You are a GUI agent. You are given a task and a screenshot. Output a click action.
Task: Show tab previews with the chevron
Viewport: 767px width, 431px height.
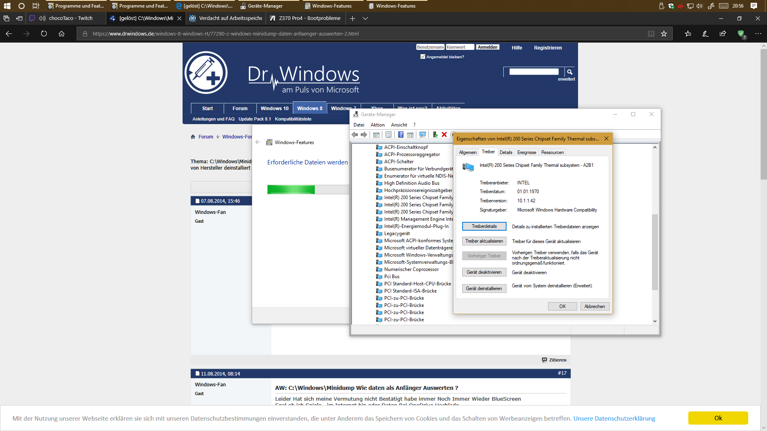(365, 18)
